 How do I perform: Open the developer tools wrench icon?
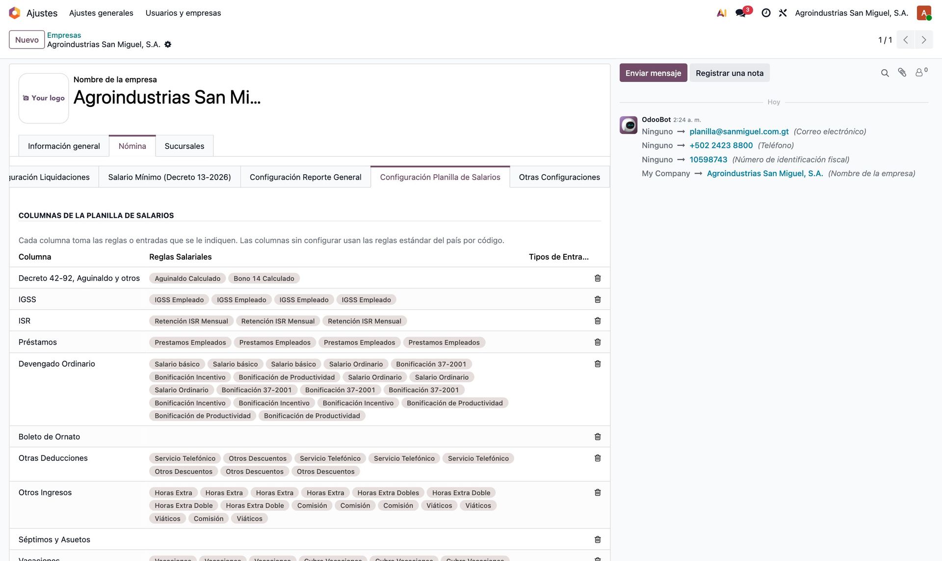coord(783,13)
